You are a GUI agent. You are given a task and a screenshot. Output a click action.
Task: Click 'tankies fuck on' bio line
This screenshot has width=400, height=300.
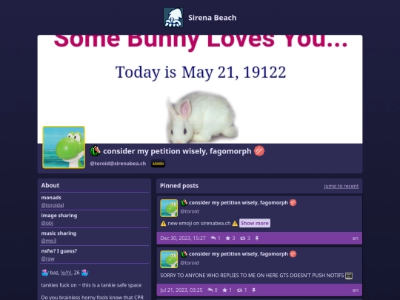tap(91, 285)
